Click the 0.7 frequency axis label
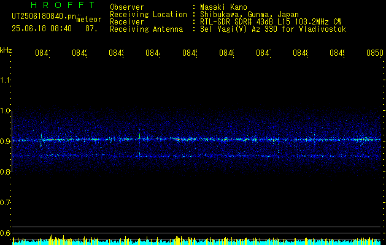Screen dimensions: 386x245 6,202
